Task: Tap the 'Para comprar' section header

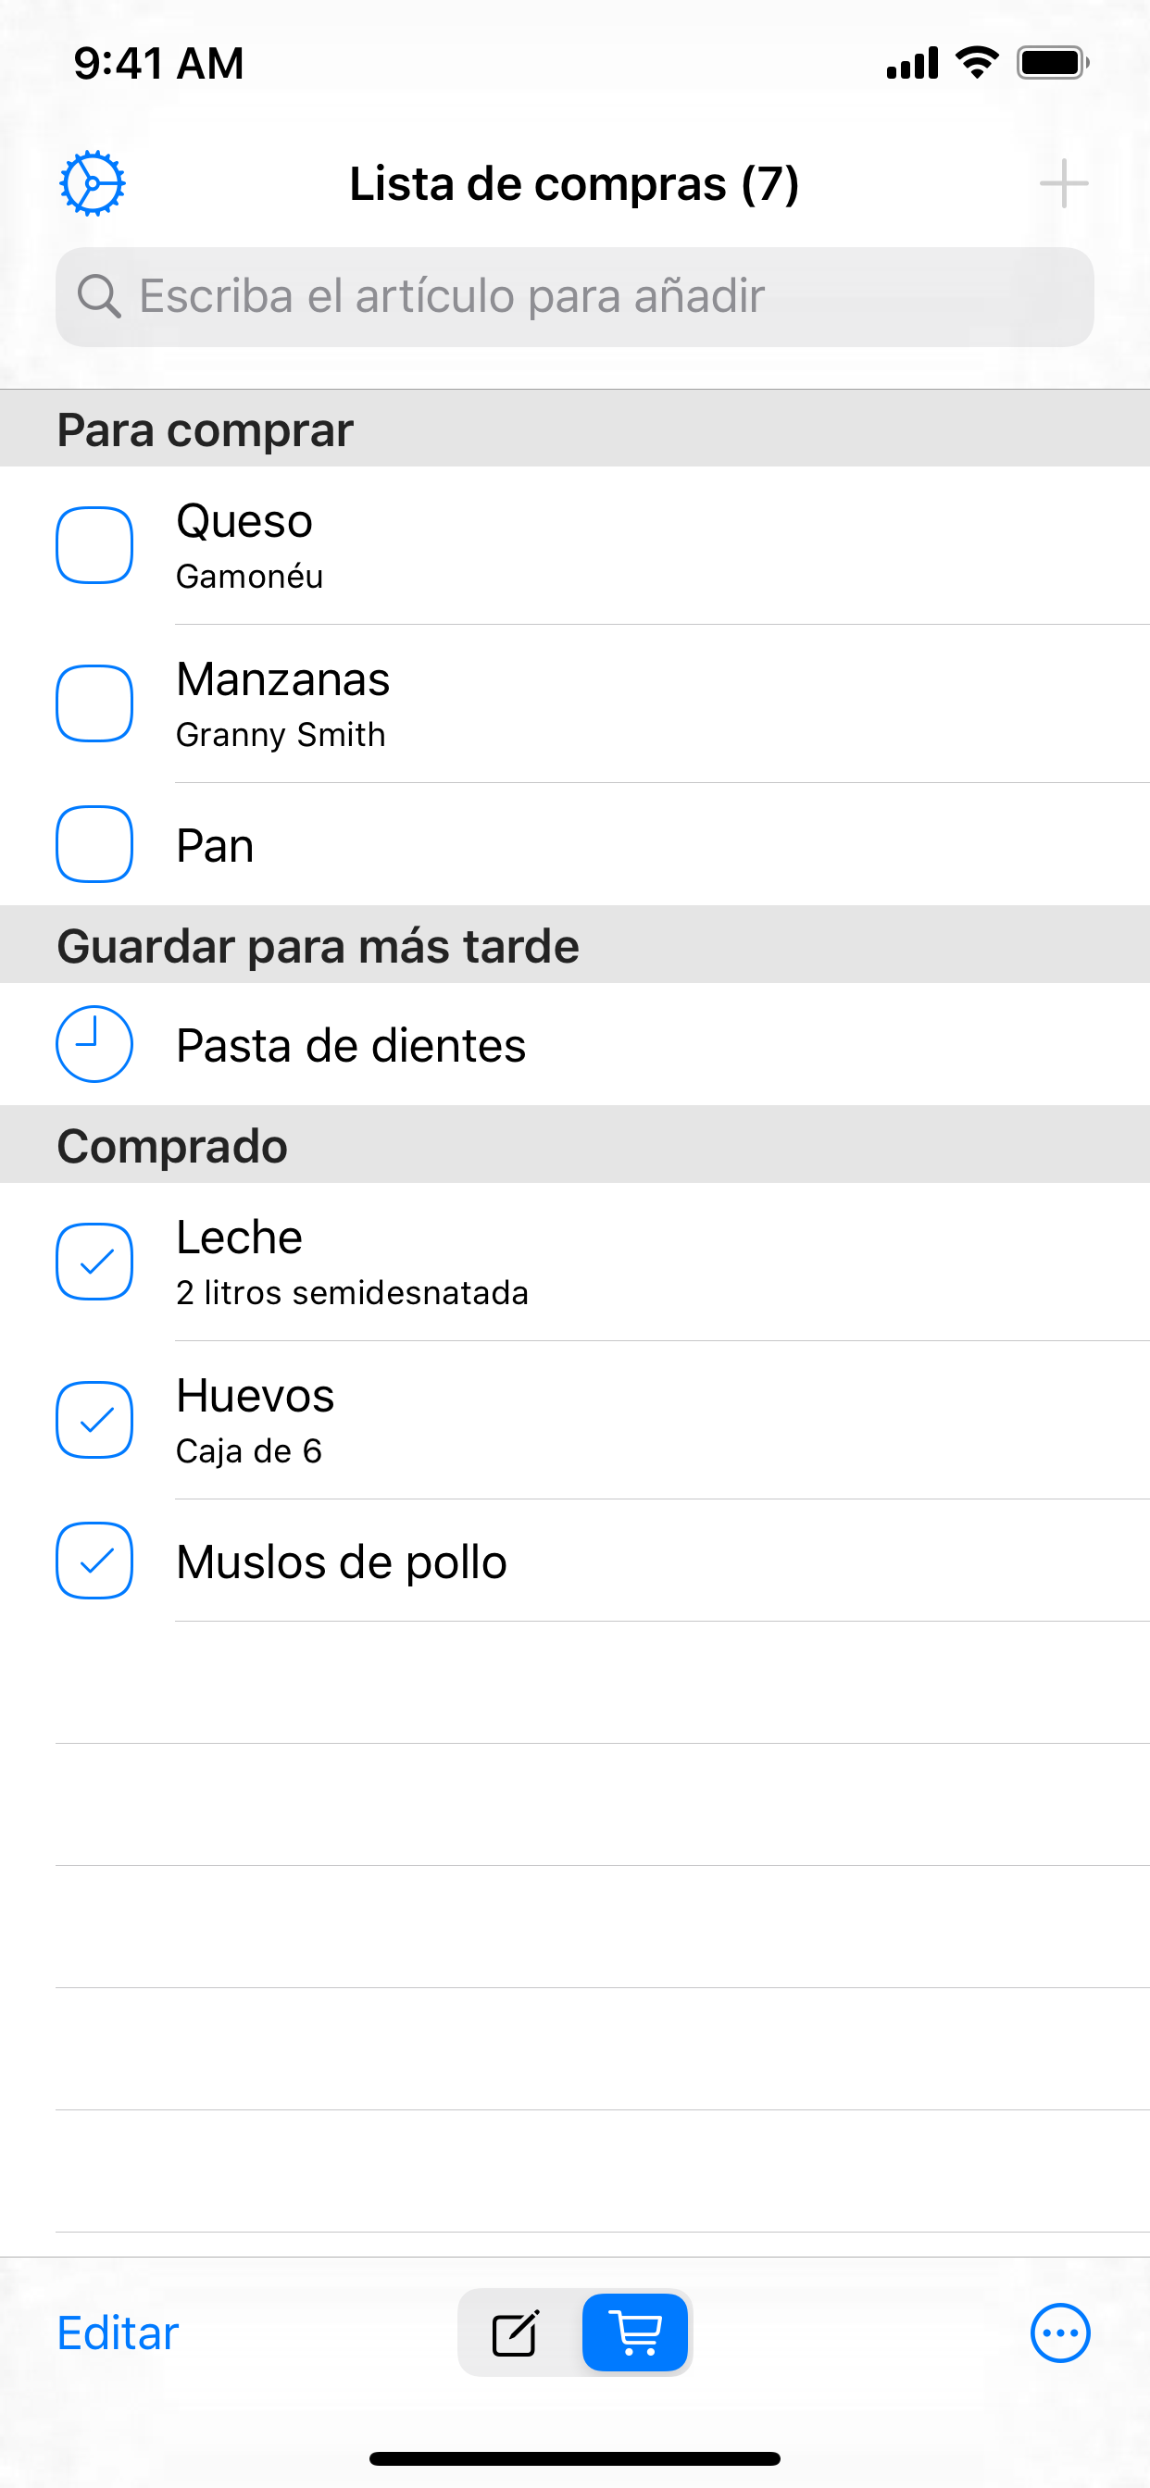Action: [x=205, y=429]
